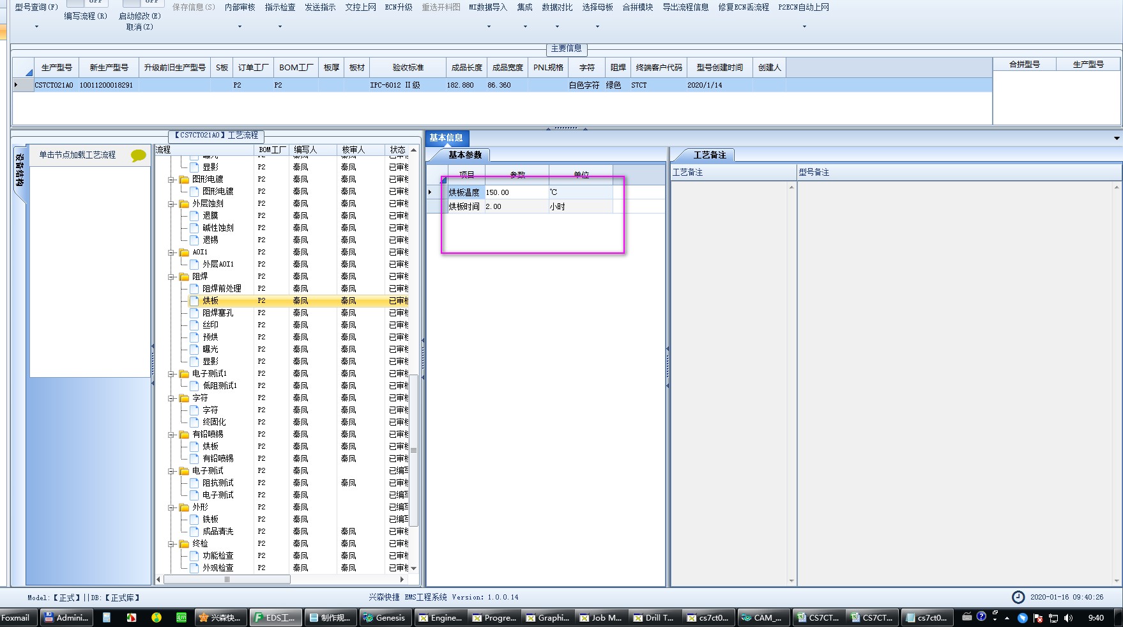Click the process tree scroll-up arrow
The image size is (1123, 627).
pos(414,150)
